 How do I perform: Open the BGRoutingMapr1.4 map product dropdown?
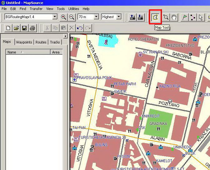click(55, 17)
